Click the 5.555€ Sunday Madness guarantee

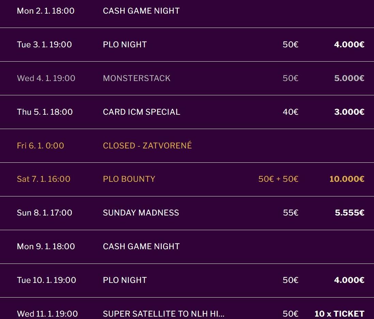click(349, 213)
